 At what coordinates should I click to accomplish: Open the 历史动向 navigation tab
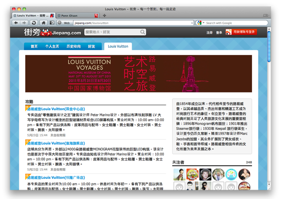[x=74, y=47]
